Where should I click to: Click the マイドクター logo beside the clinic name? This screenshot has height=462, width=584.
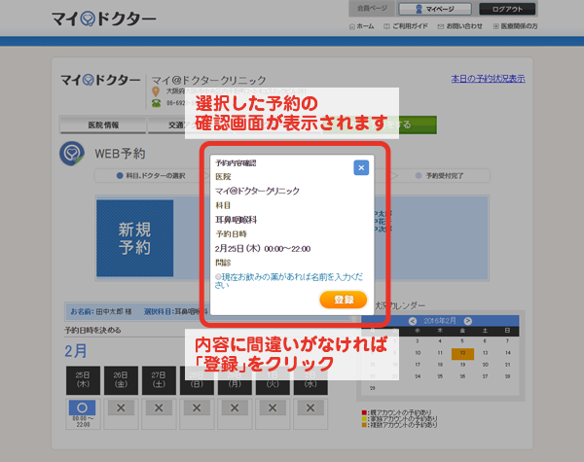click(100, 80)
